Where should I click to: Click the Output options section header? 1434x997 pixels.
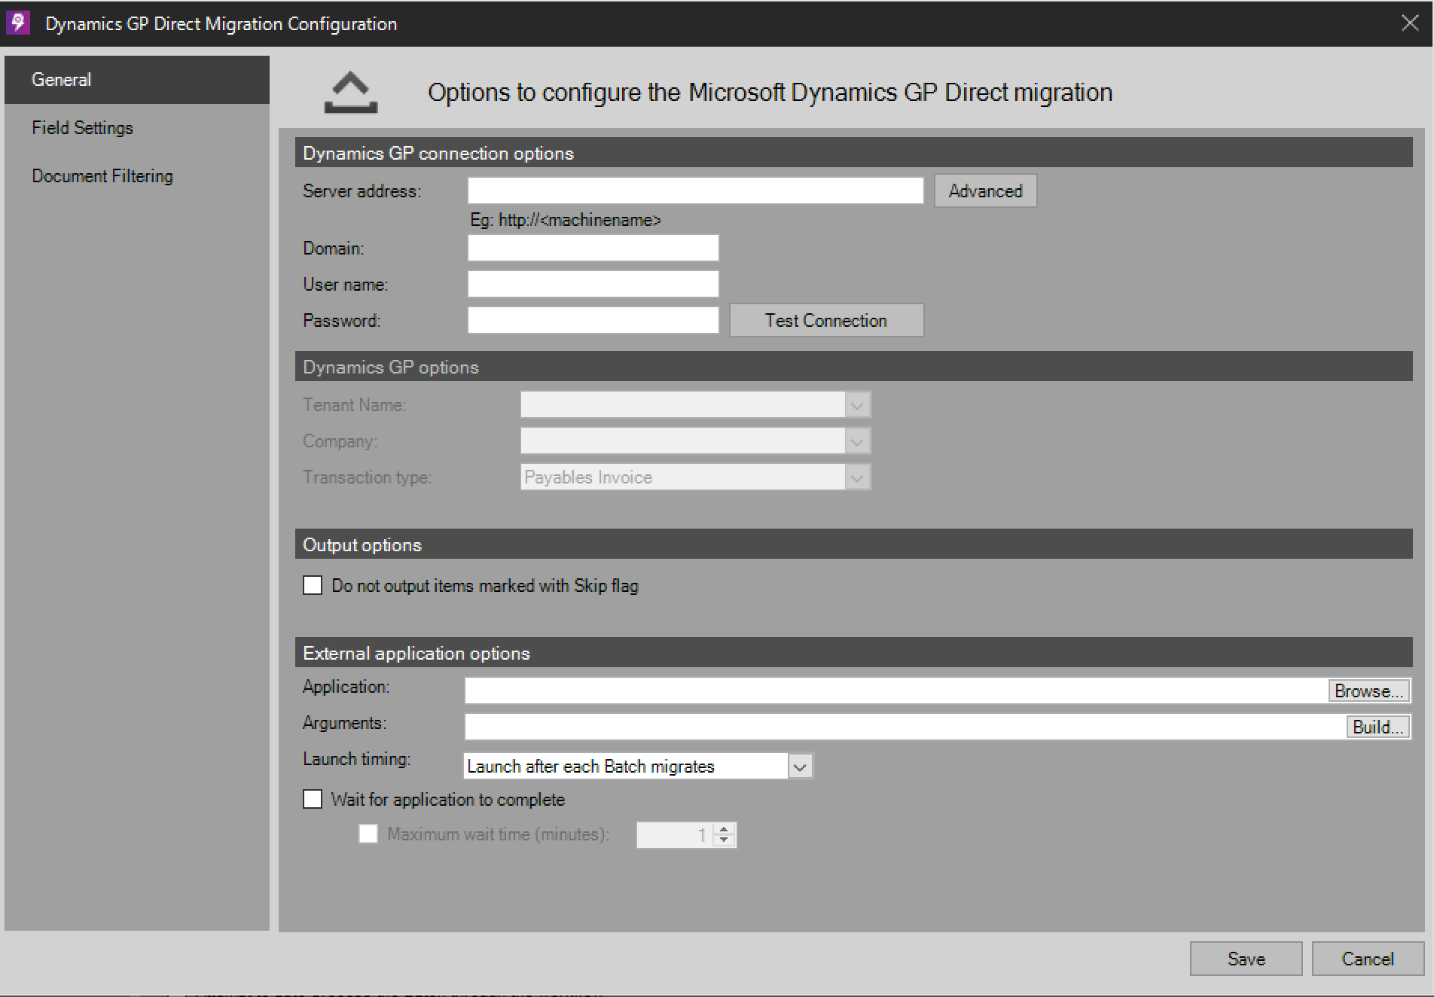[x=854, y=544]
